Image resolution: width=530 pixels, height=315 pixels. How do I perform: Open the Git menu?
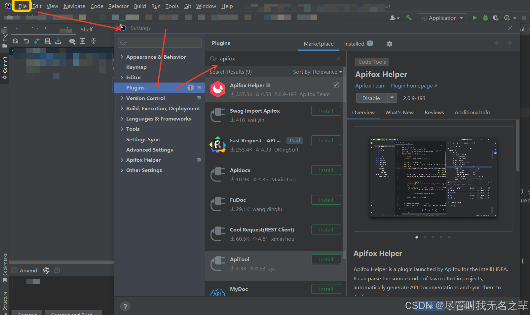pyautogui.click(x=188, y=6)
